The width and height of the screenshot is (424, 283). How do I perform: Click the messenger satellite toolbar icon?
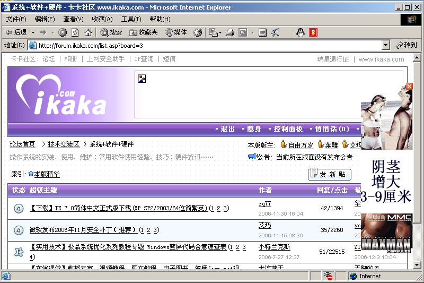[275, 33]
